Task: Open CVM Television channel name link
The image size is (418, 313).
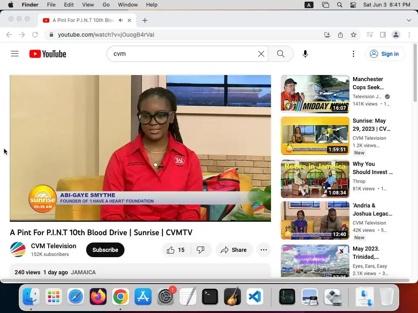Action: tap(53, 246)
